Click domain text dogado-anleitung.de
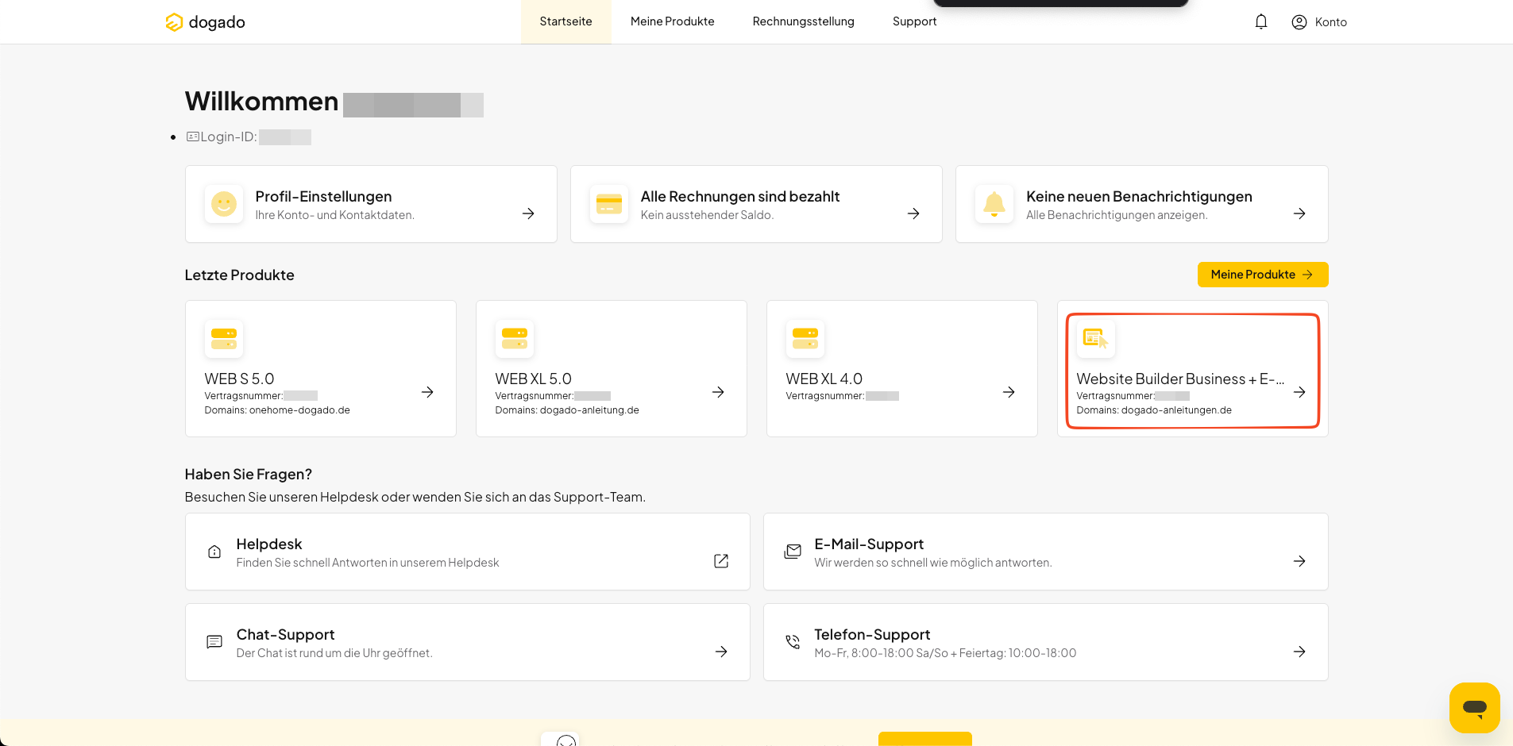The height and width of the screenshot is (746, 1513). (x=589, y=410)
